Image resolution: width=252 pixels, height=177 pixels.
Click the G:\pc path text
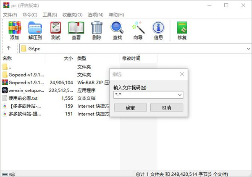(34, 49)
